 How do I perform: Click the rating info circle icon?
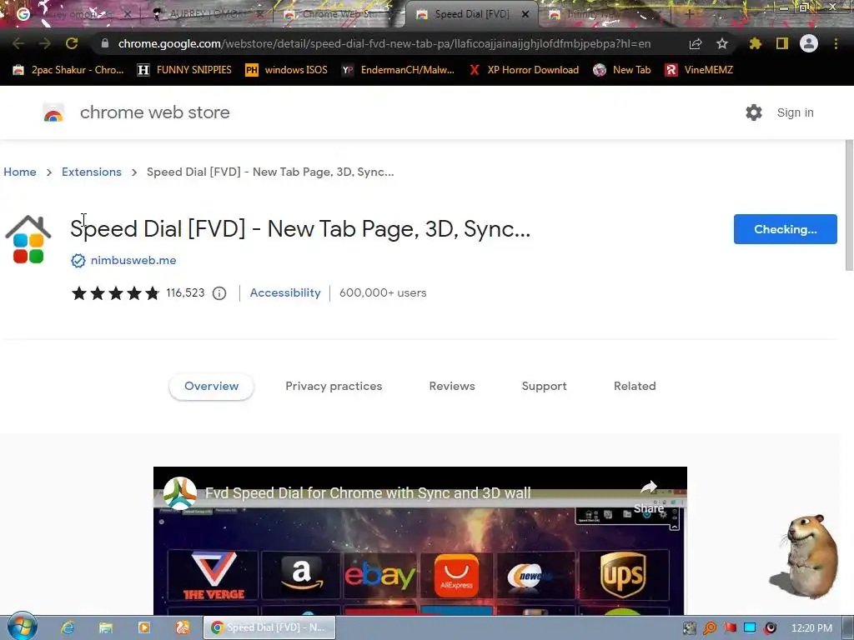219,293
